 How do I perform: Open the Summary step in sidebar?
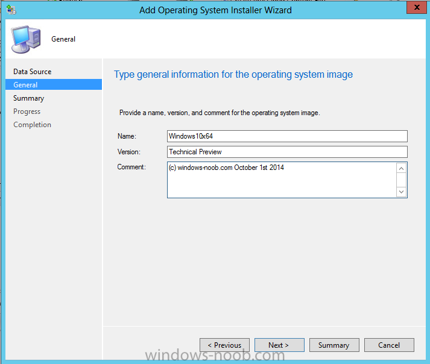coord(28,98)
